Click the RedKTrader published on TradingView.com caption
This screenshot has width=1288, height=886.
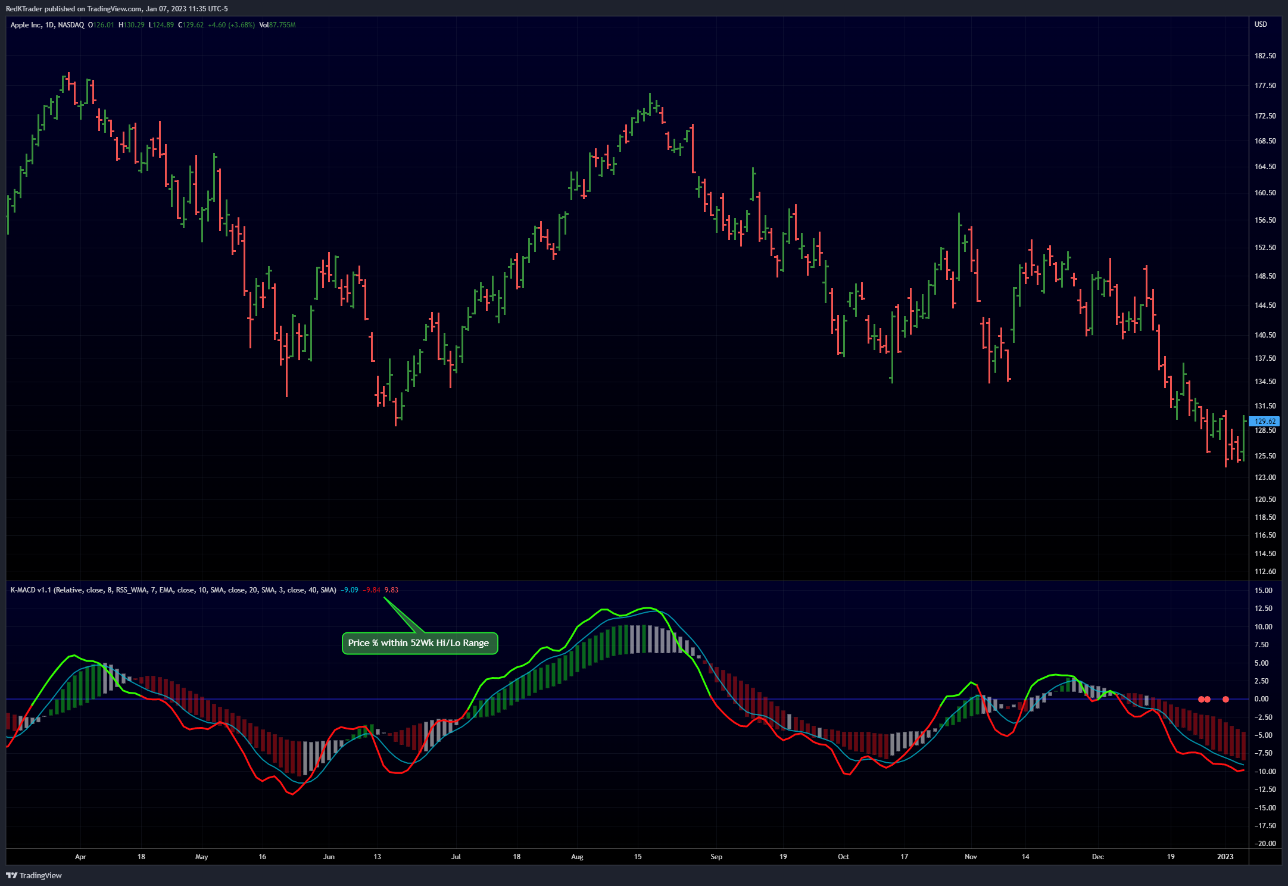click(x=74, y=8)
